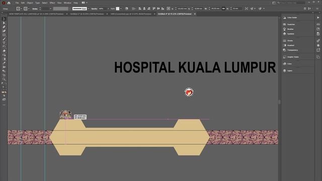Screen dimensions: 322x181
Task: Click the Opacity value field
Action: coord(103,9)
